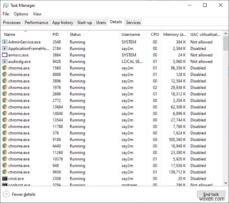Click Chrome icon for PID 948

coord(4,166)
